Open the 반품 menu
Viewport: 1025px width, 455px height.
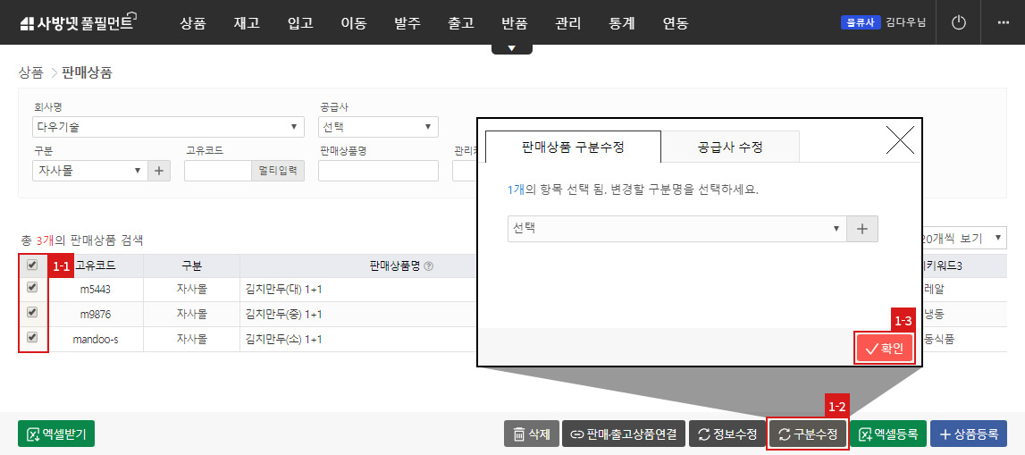(515, 23)
